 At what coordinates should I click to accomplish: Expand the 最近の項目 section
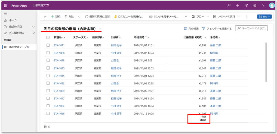pyautogui.click(x=33, y=27)
